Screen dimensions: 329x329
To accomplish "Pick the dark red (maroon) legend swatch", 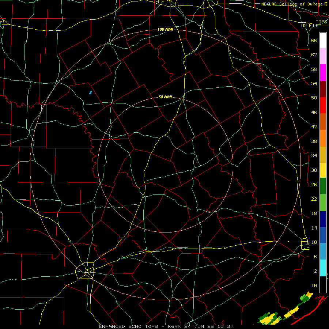I will (323, 89).
